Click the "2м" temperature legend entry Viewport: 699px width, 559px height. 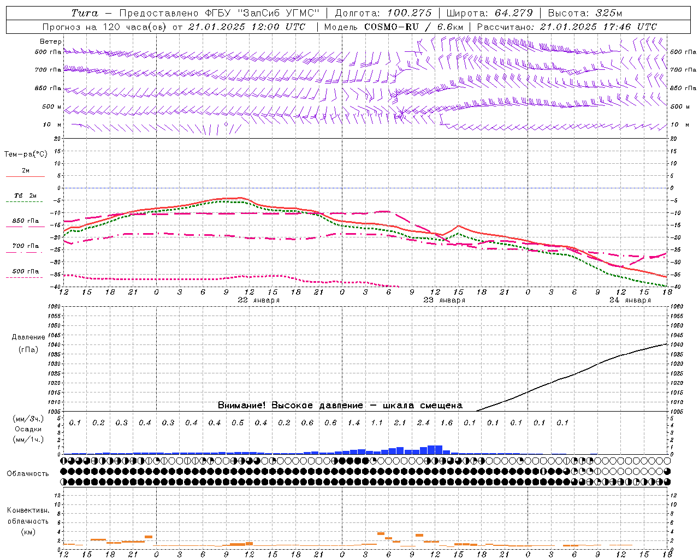[26, 171]
